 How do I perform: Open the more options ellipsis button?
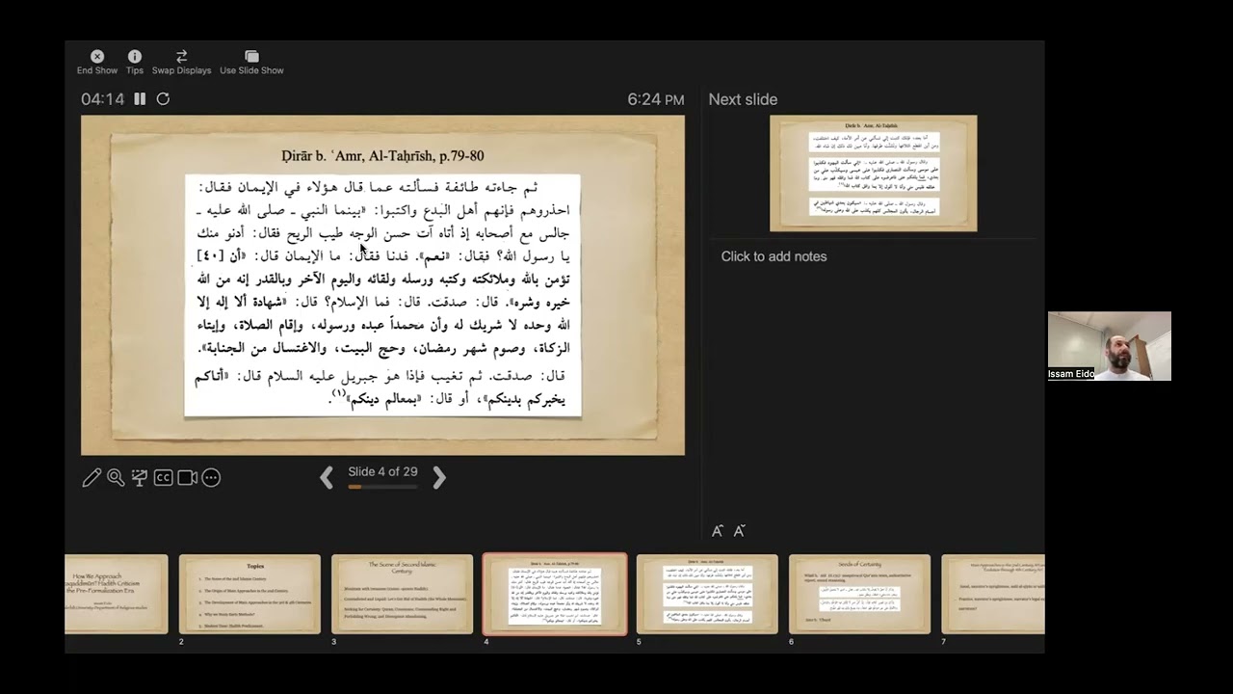tap(211, 477)
